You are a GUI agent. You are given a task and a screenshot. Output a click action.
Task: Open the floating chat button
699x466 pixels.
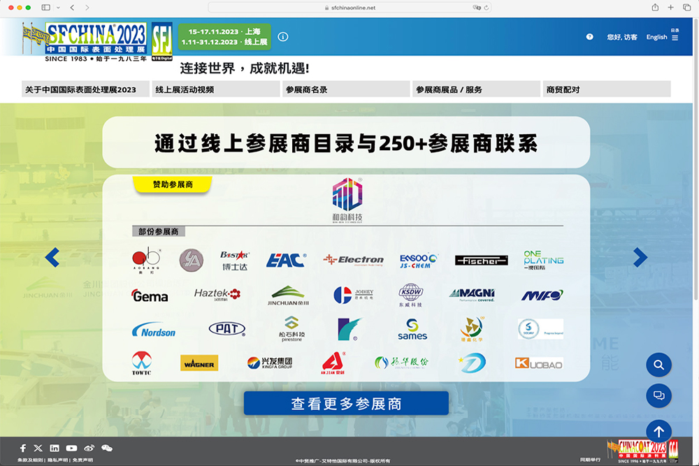658,395
